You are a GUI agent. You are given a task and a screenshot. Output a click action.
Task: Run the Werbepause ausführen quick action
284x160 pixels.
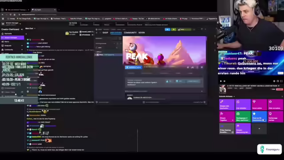[x=243, y=116]
